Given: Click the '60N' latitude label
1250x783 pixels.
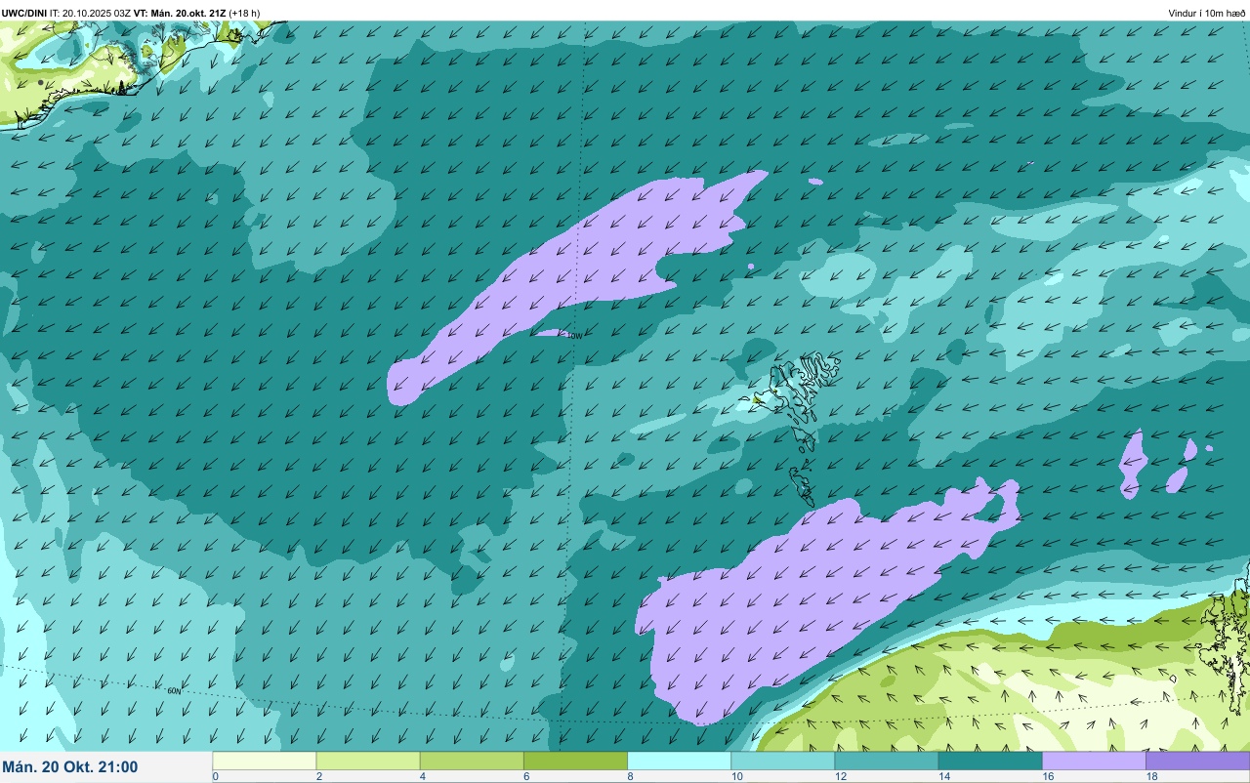Looking at the screenshot, I should click(x=174, y=690).
